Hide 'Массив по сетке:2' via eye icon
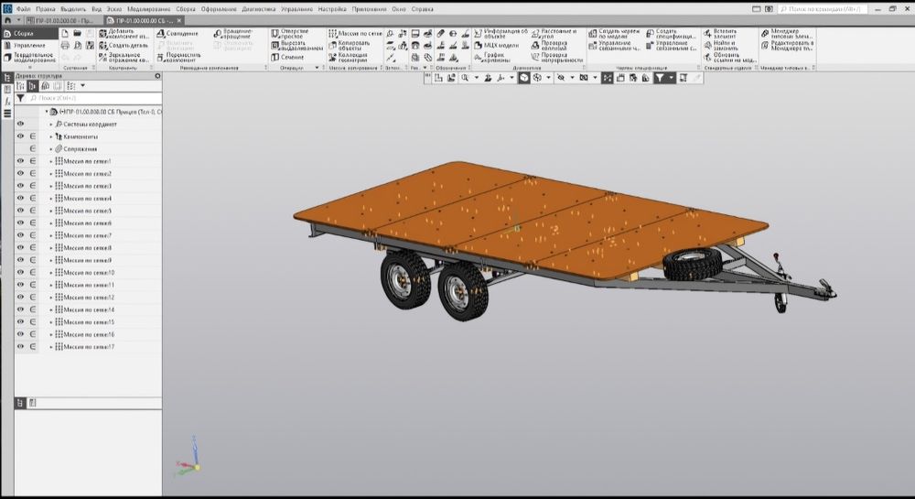Screen dimensions: 915x499 [x=20, y=173]
